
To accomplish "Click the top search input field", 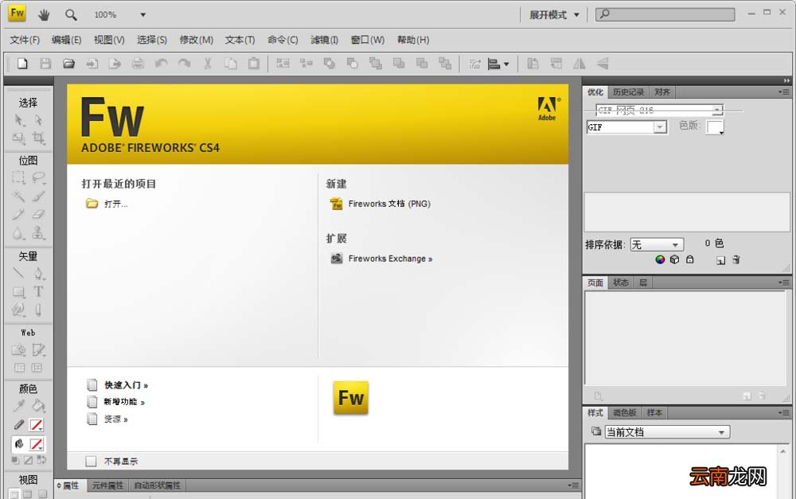I will 665,14.
